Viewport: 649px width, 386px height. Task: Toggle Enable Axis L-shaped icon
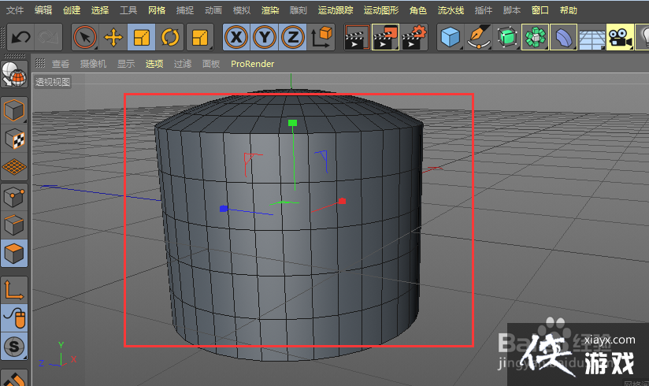[x=14, y=290]
